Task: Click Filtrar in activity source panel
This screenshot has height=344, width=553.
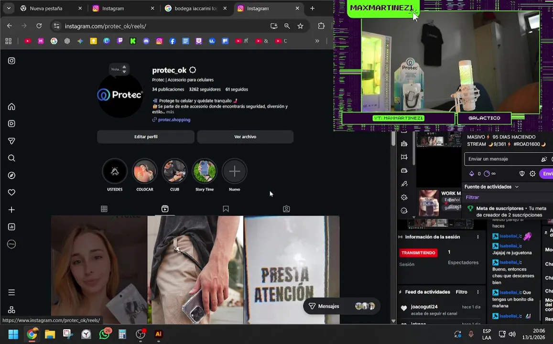Action: pos(472,197)
